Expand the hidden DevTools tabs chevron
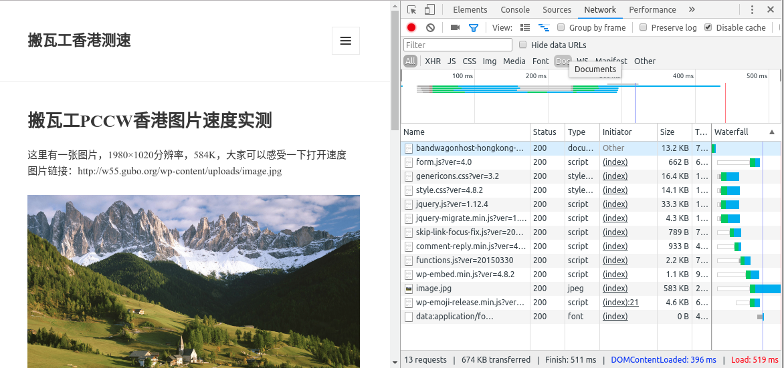This screenshot has width=784, height=368. pos(692,9)
